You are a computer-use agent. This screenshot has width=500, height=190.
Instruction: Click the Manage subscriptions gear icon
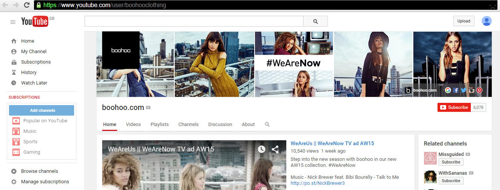coord(14,182)
